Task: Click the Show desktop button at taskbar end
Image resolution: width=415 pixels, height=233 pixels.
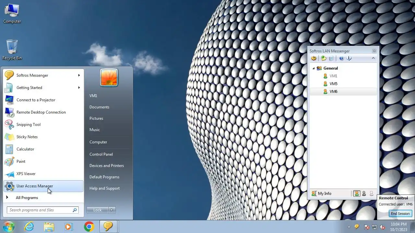Action: point(413,227)
